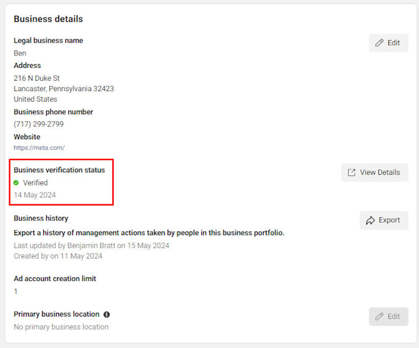419x348 pixels.
Task: Select the verification date '14 May 2024'
Action: [35, 195]
